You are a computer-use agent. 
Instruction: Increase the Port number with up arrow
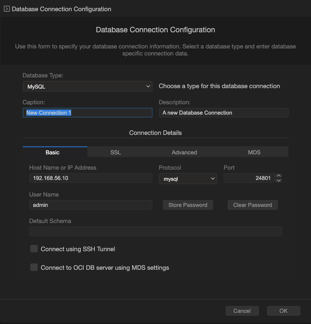coord(279,176)
